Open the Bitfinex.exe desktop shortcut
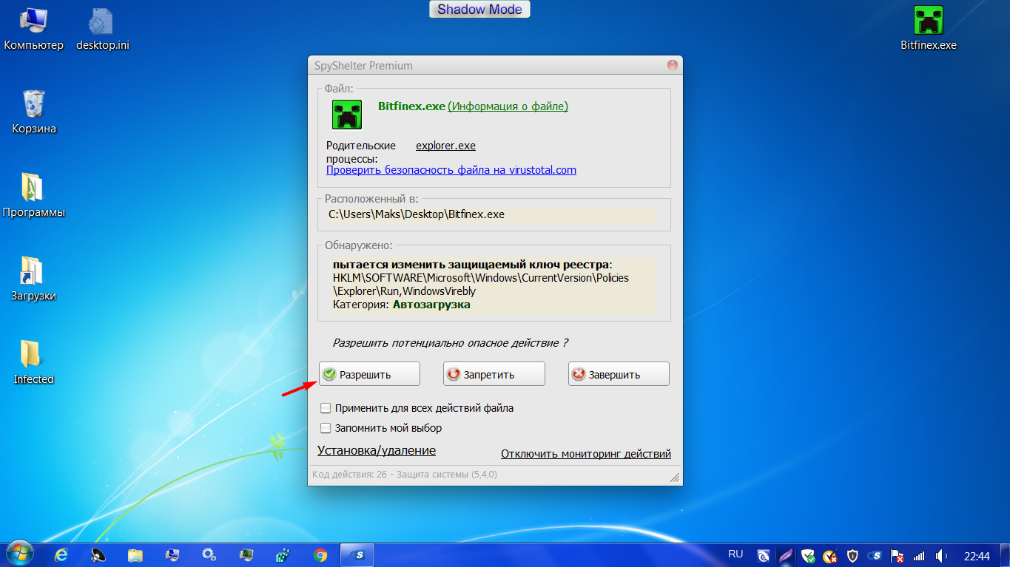1010x567 pixels. [928, 28]
